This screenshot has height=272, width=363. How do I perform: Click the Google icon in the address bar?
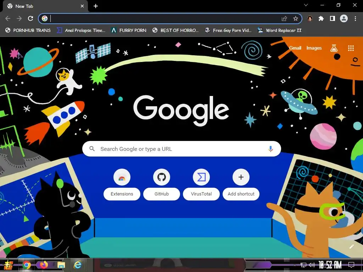tap(45, 18)
